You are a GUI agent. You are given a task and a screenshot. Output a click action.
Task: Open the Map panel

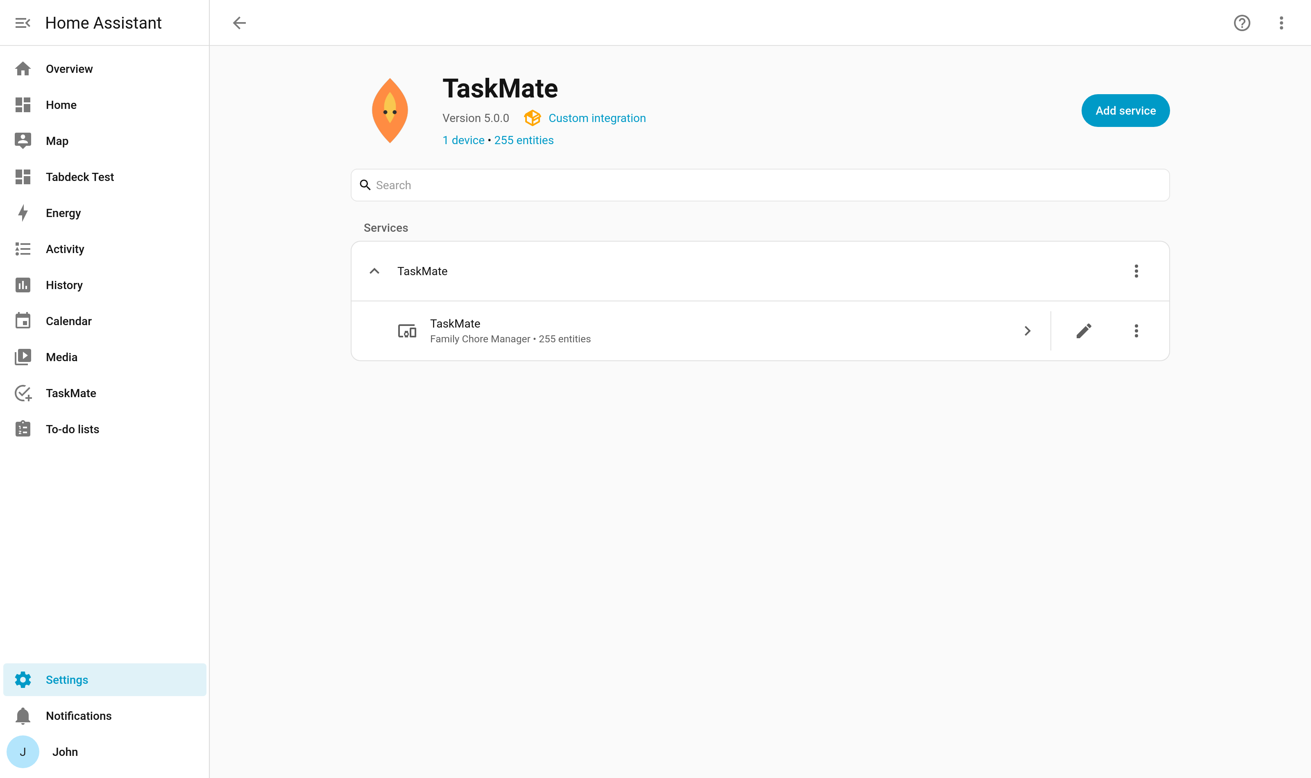pyautogui.click(x=105, y=140)
